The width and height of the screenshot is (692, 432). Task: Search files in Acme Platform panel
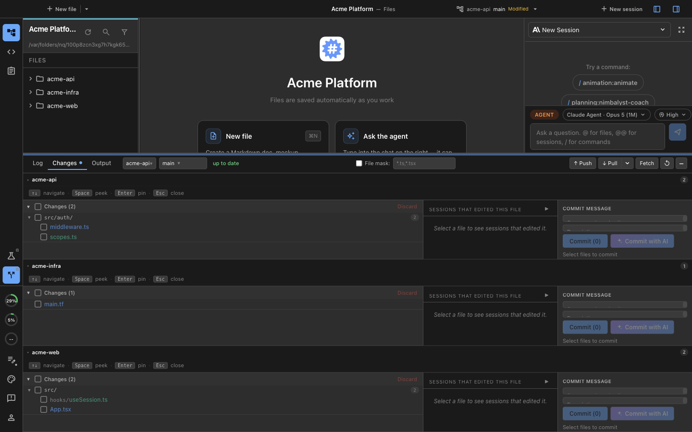pyautogui.click(x=106, y=32)
